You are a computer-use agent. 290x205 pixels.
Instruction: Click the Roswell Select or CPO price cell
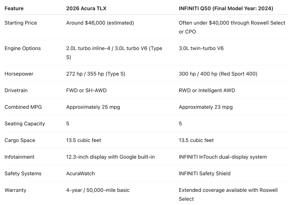232,27
